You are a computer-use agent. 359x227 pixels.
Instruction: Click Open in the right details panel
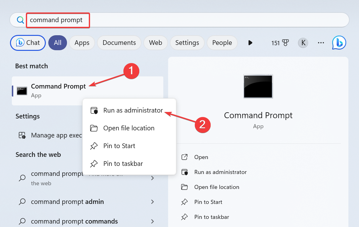201,157
